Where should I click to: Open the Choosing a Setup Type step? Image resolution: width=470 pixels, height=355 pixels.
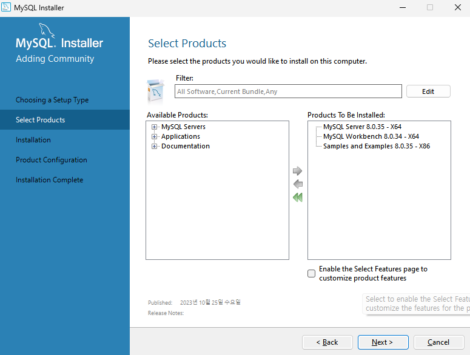click(x=52, y=100)
